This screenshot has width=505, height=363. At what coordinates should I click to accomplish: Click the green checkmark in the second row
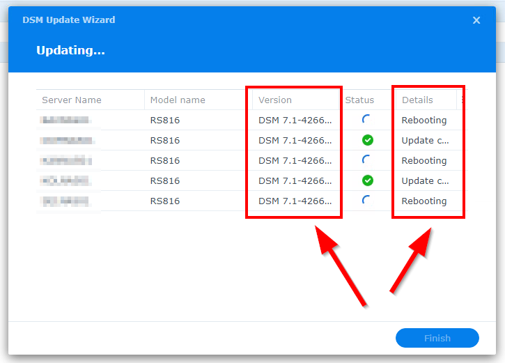[x=368, y=140]
